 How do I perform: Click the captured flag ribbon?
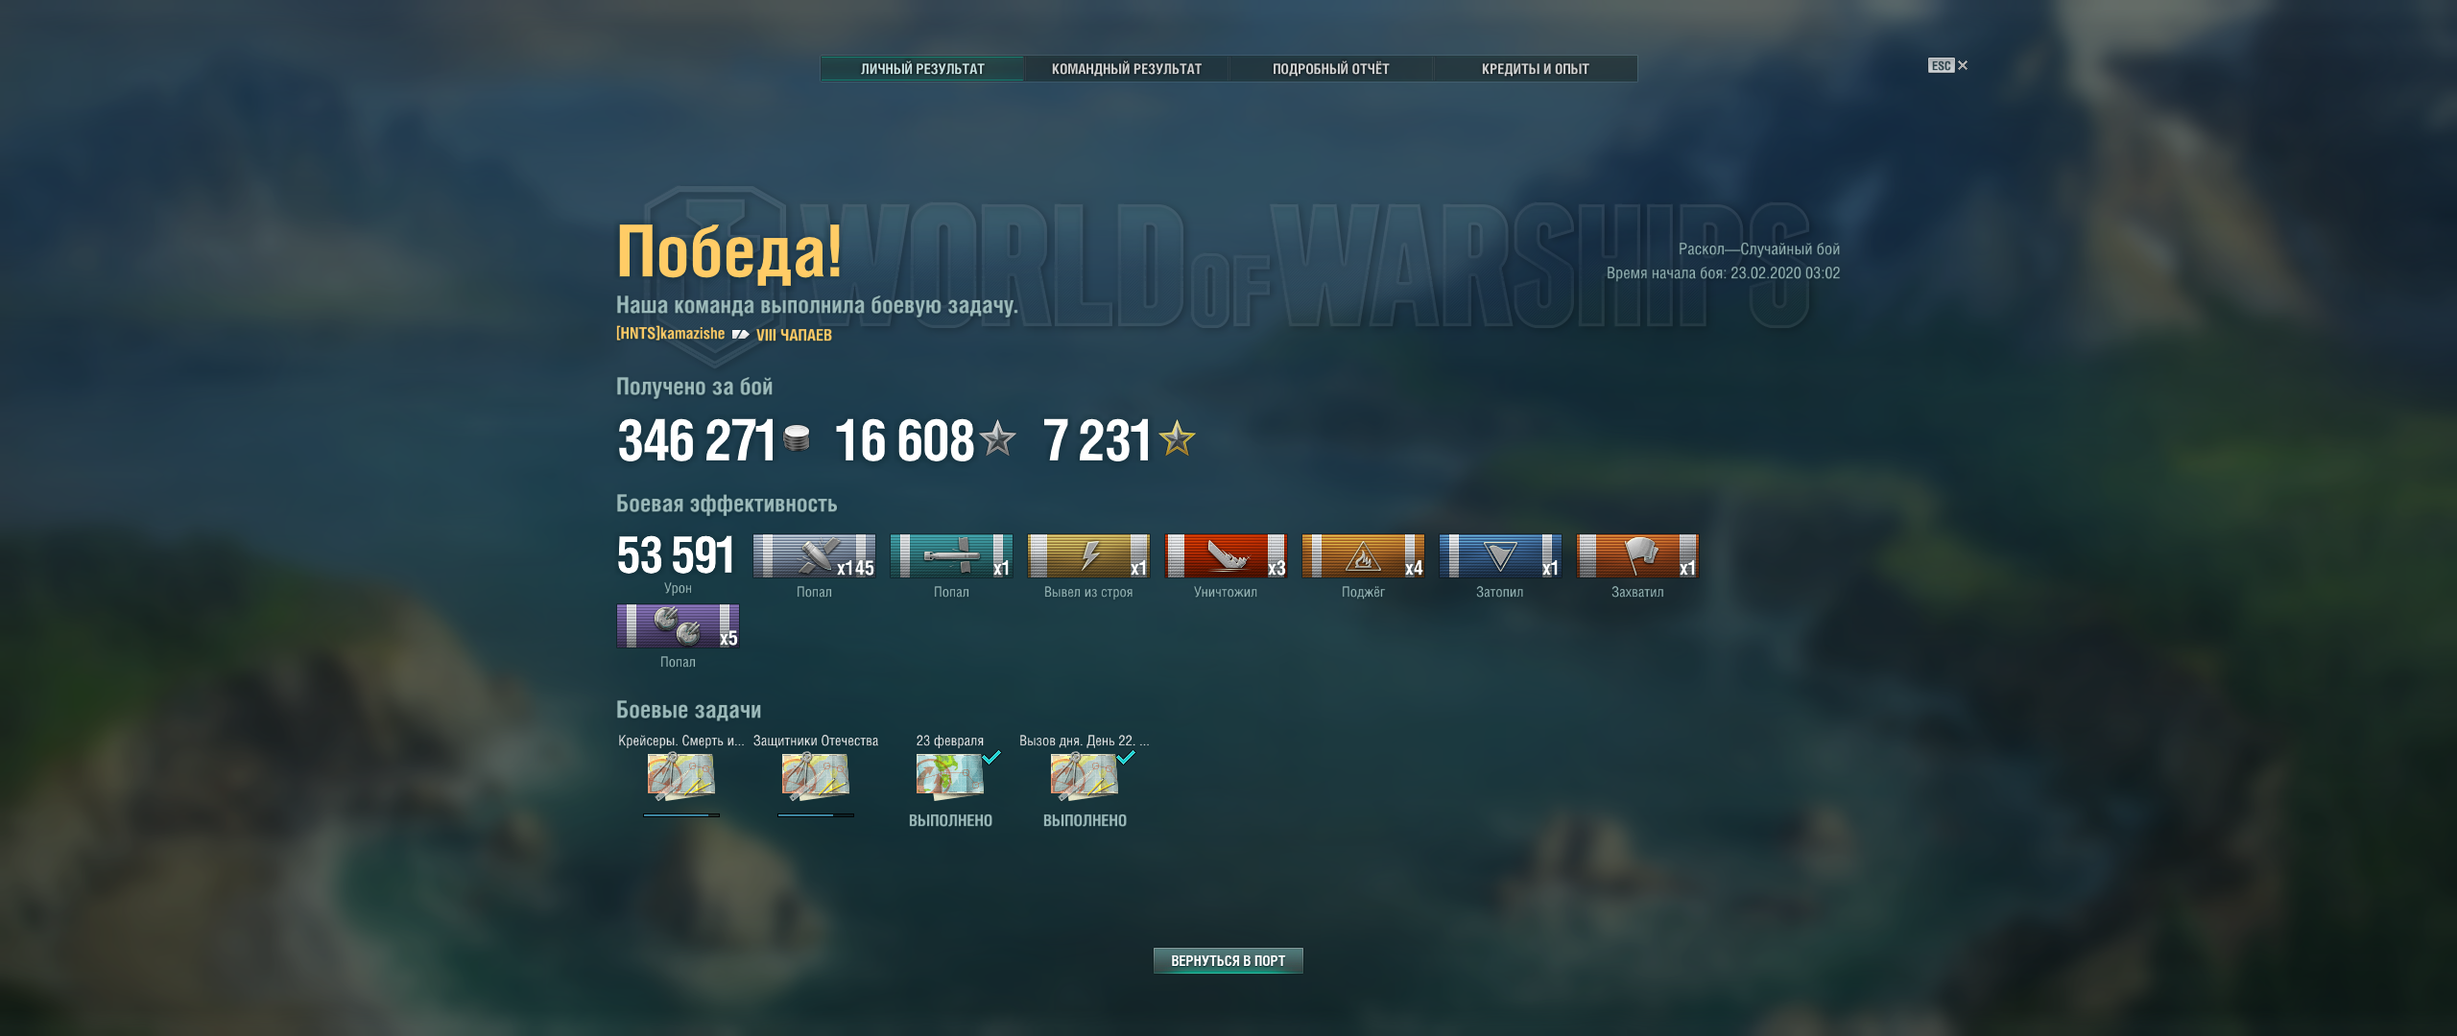1637,556
